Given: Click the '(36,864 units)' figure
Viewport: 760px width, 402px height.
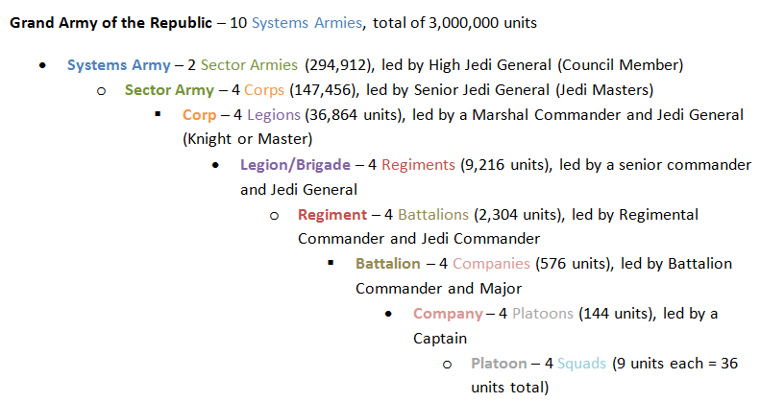Looking at the screenshot, I should [355, 115].
